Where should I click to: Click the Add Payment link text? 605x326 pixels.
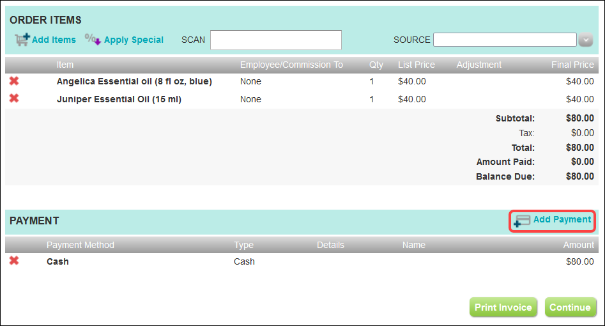pos(562,219)
